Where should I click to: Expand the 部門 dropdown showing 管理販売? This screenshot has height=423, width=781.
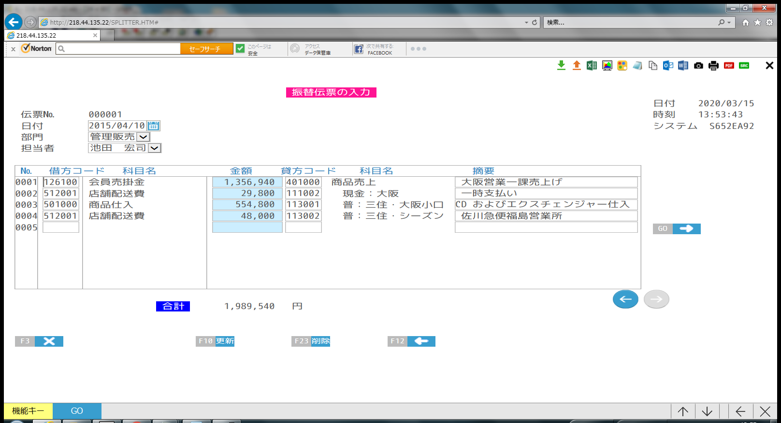point(144,137)
